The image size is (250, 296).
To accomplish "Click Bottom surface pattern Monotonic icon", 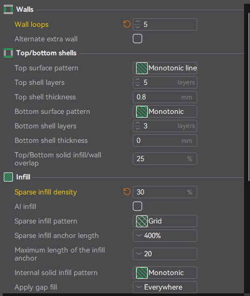I will click(x=142, y=112).
